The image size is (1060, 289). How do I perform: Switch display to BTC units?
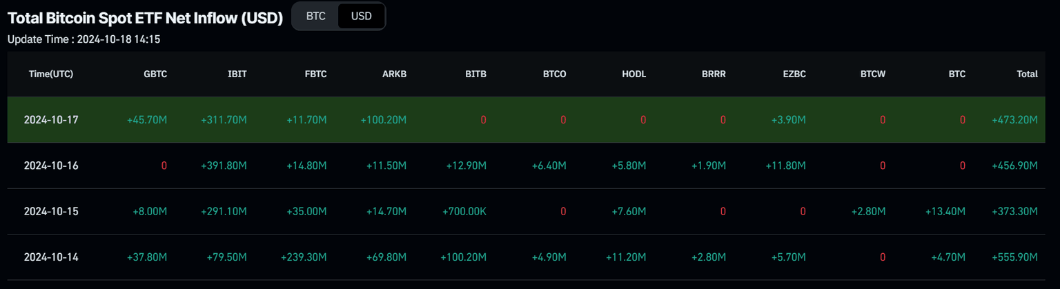coord(315,16)
